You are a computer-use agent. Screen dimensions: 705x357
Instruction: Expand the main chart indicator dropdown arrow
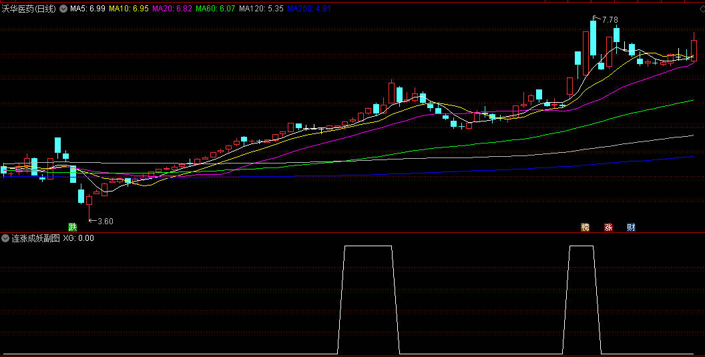(x=63, y=9)
